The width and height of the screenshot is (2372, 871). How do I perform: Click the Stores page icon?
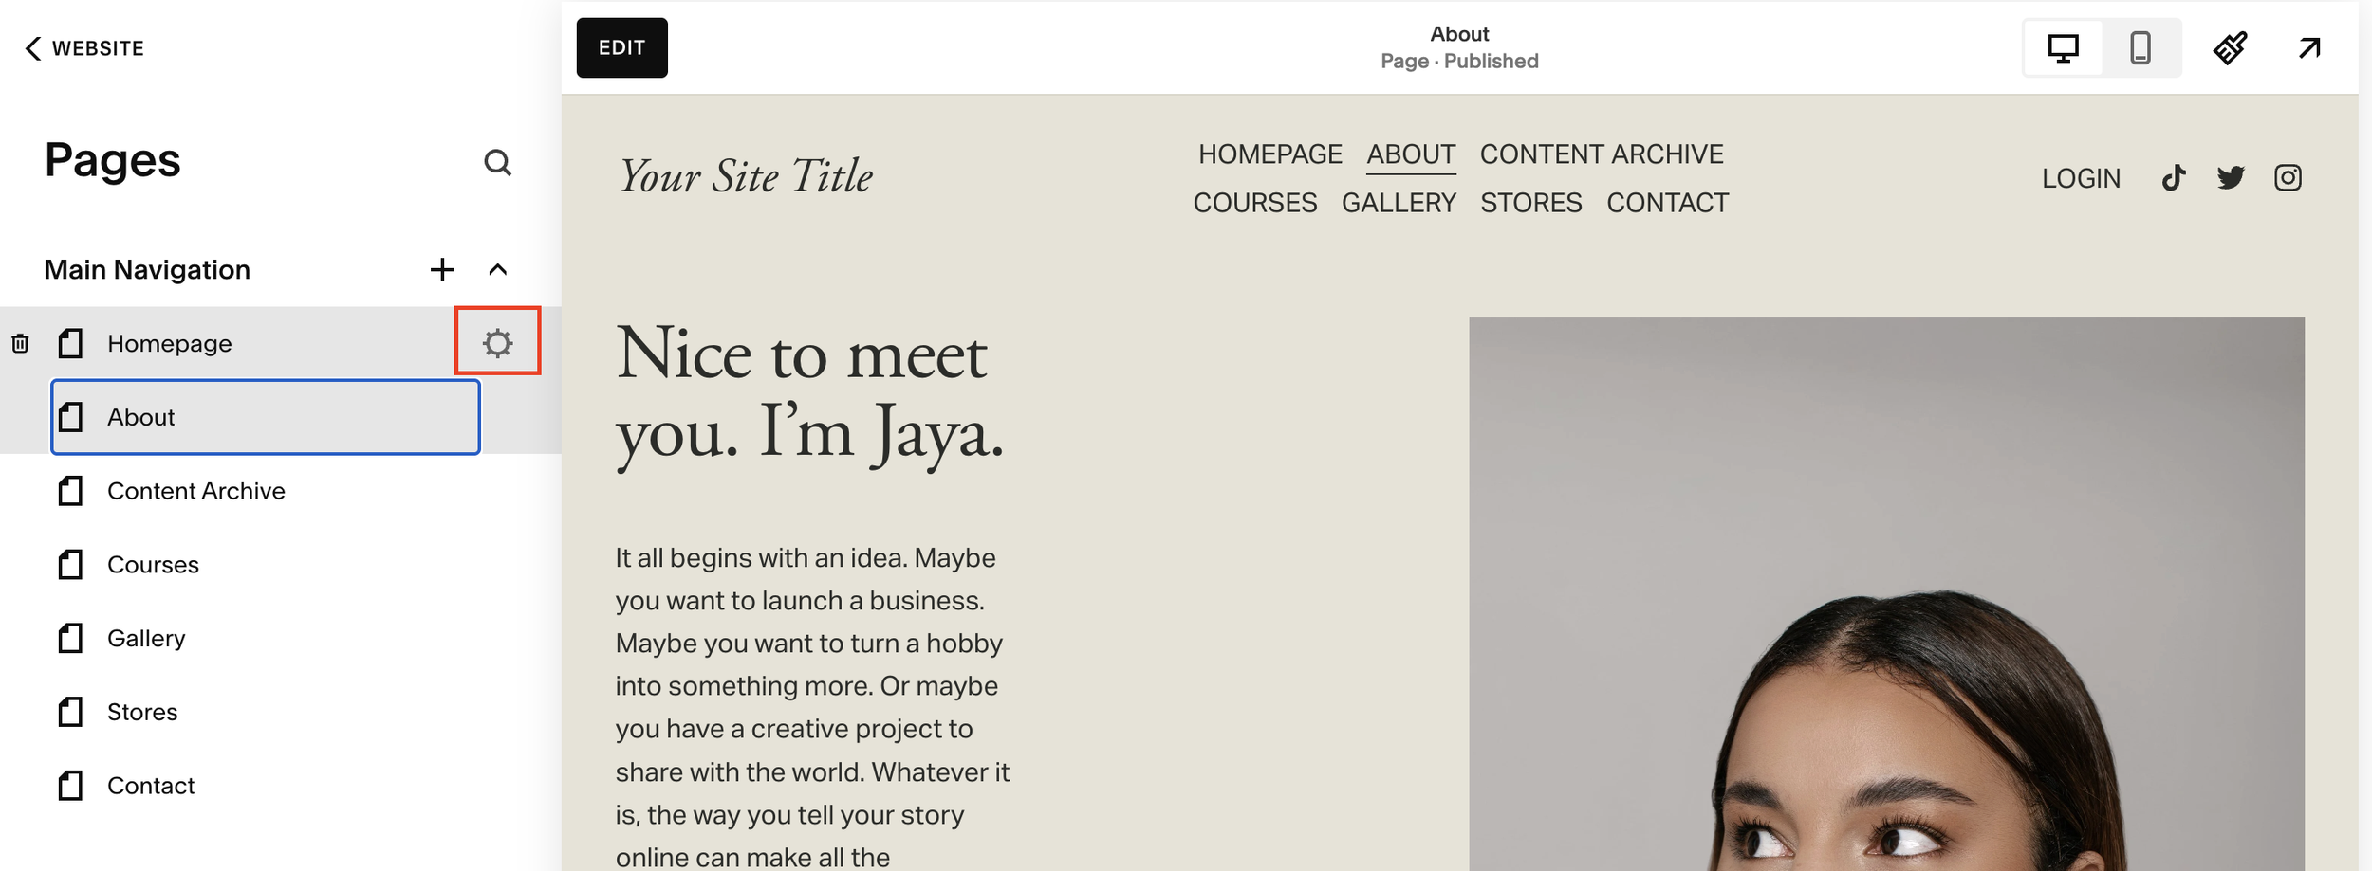tap(70, 712)
